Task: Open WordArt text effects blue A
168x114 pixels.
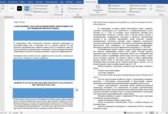Action: (62, 12)
